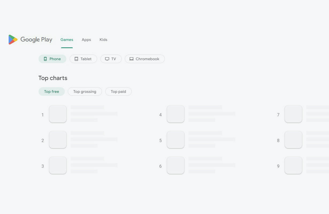This screenshot has width=329, height=214.
Task: Select the Tablet device chip
Action: 83,59
